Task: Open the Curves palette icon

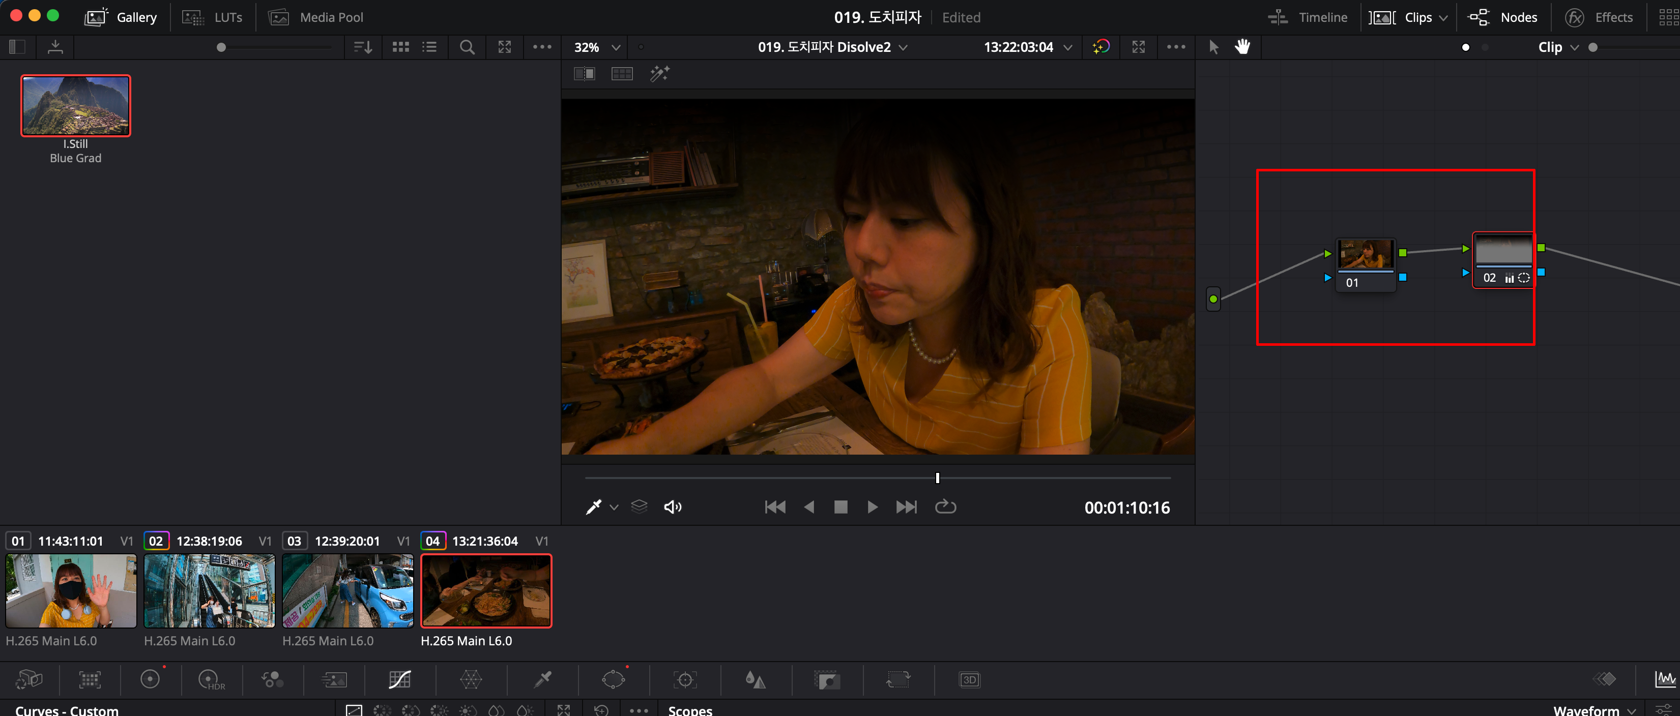Action: [x=399, y=680]
